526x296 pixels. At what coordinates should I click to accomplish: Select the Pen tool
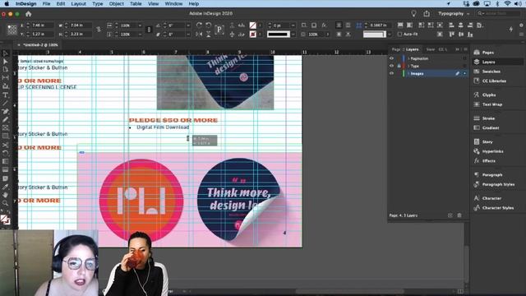point(6,112)
